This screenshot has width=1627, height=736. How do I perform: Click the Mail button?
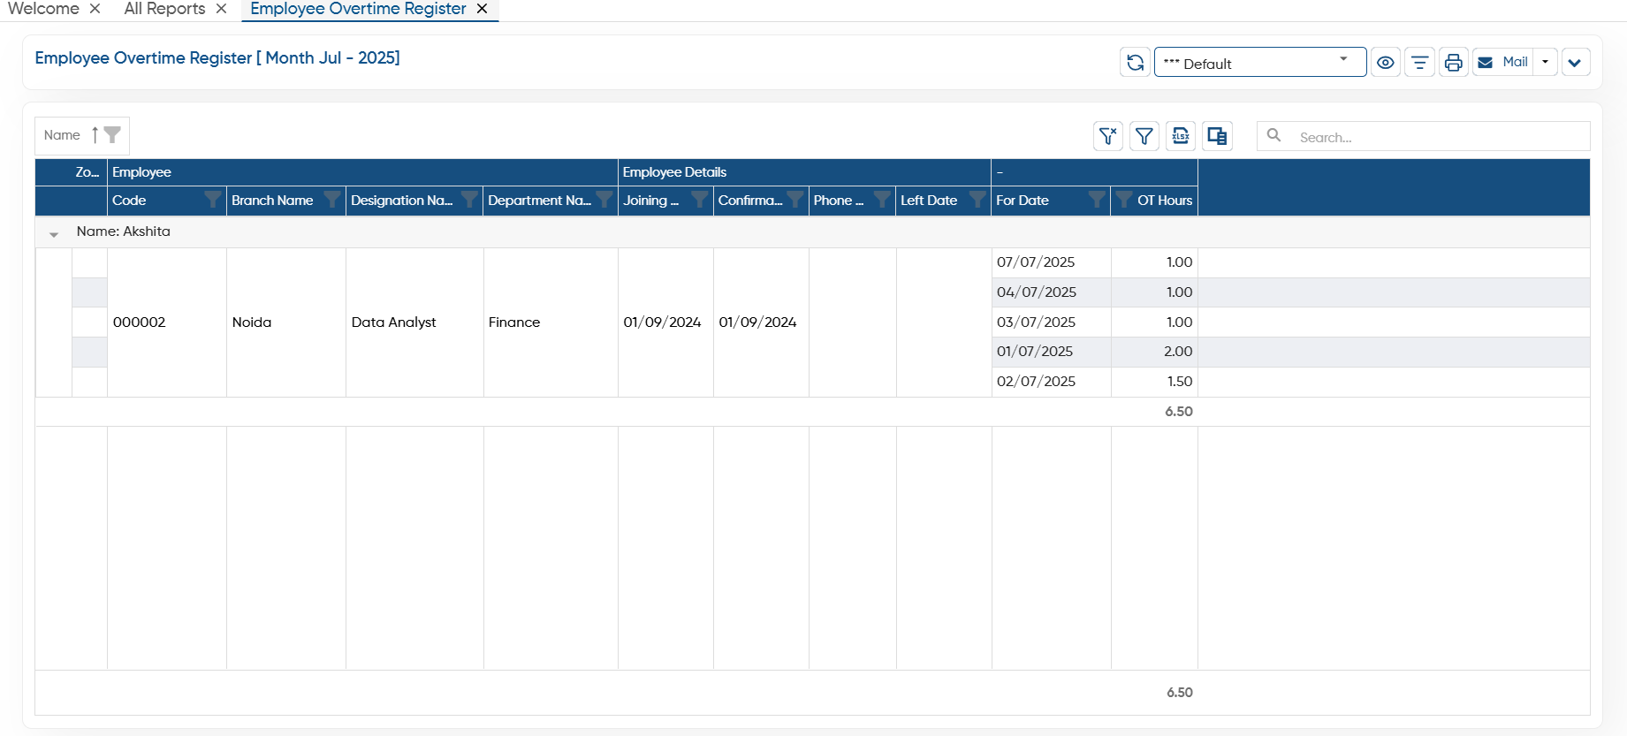1503,63
